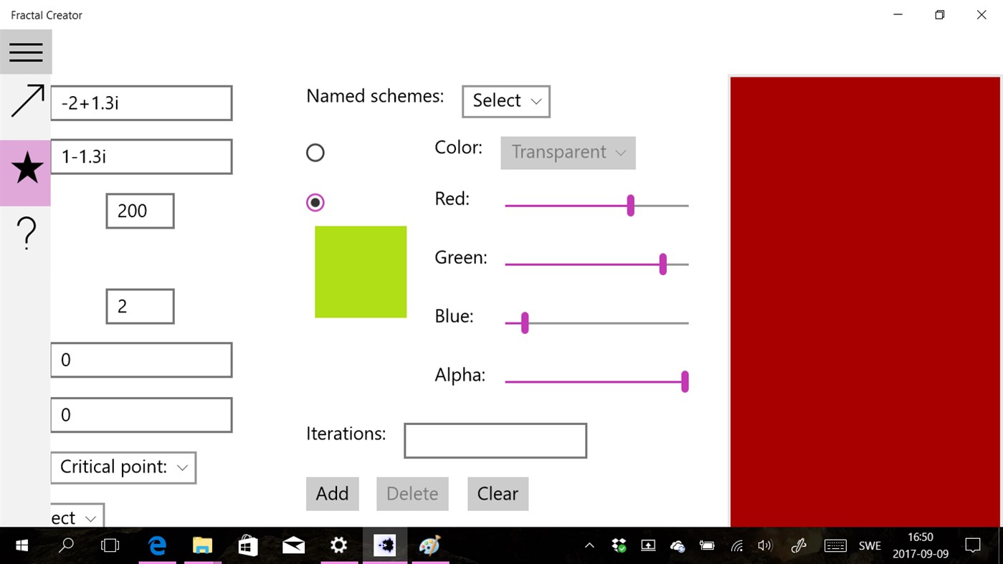Open the hamburger navigation menu
Screen dimensions: 1003x564
click(26, 52)
